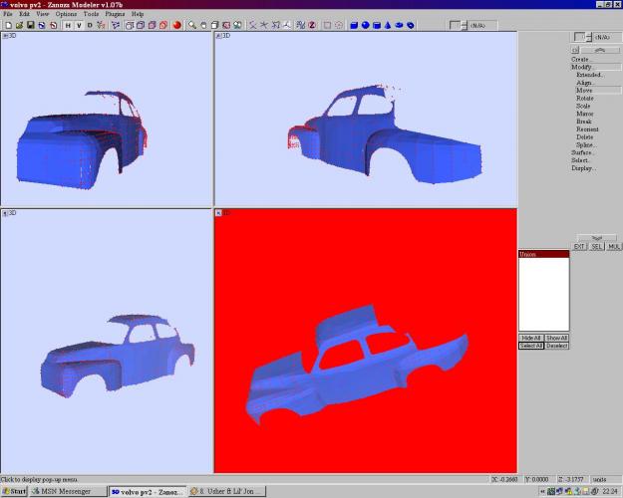Screen dimensions: 623x498
Task: Toggle the MUL mode button
Action: (613, 246)
